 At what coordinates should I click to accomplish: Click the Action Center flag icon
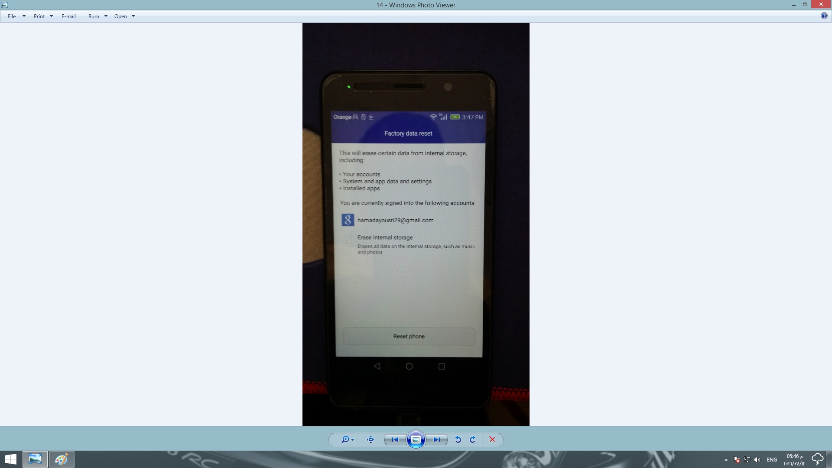coord(736,460)
